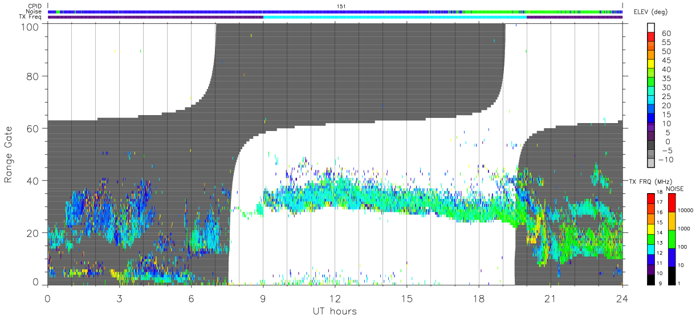This screenshot has width=700, height=323.
Task: Select the red 10000 swatch in the NOISE legend
Action: pos(671,203)
